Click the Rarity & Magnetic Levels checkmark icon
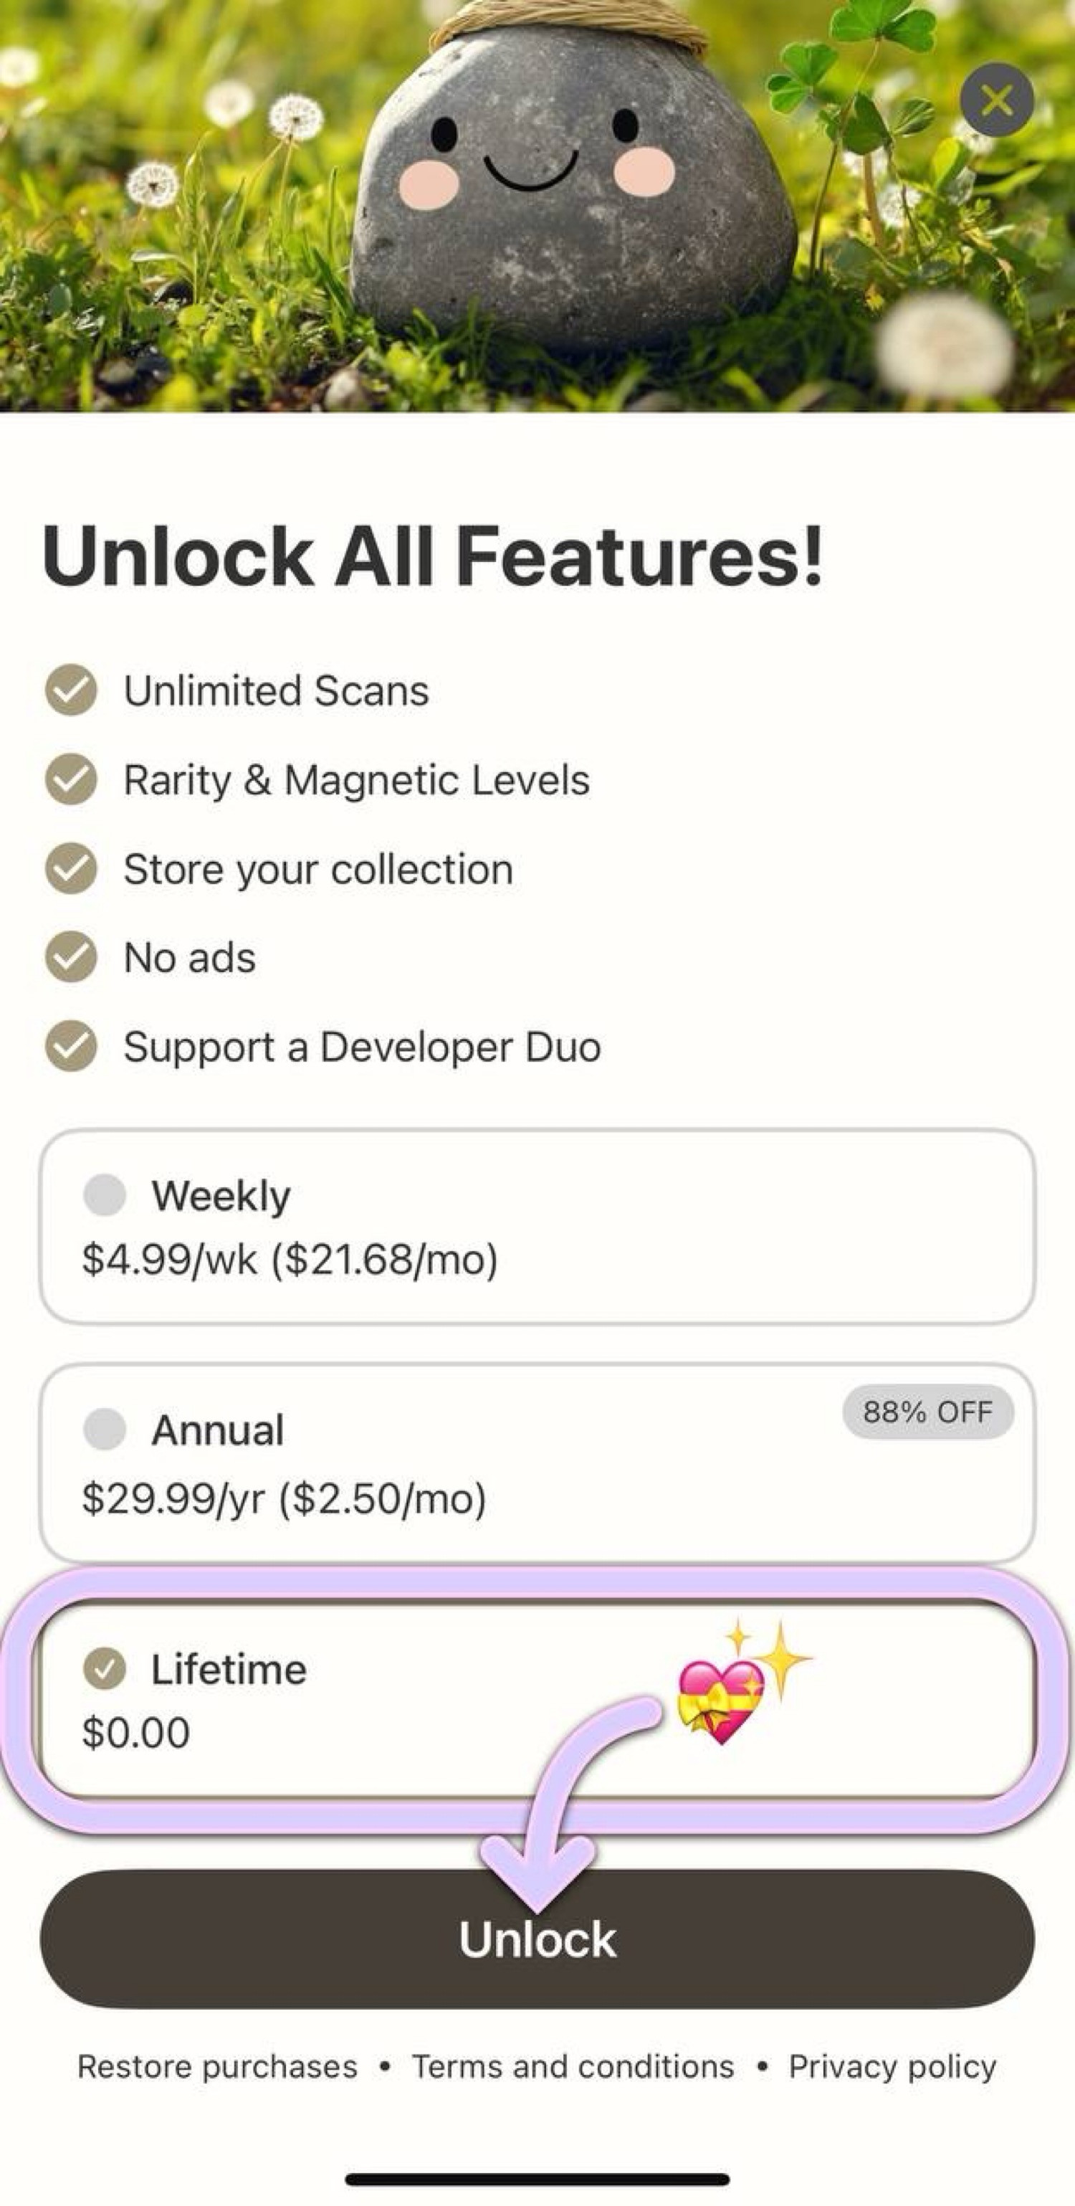Screen dimensions: 1075x2206 pyautogui.click(x=71, y=779)
